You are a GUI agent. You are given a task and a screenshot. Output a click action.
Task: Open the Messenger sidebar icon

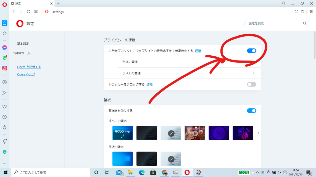pos(4,47)
